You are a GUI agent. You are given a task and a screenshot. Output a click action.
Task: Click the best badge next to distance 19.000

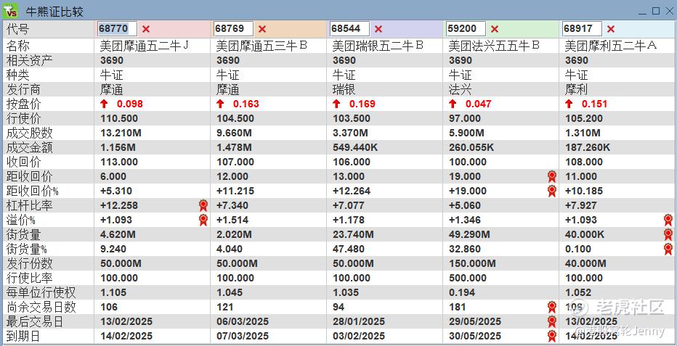tap(552, 176)
